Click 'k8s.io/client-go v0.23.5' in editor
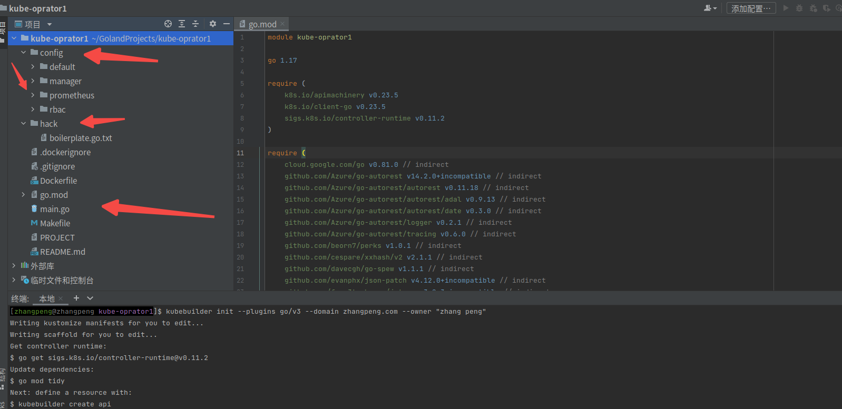 [335, 107]
